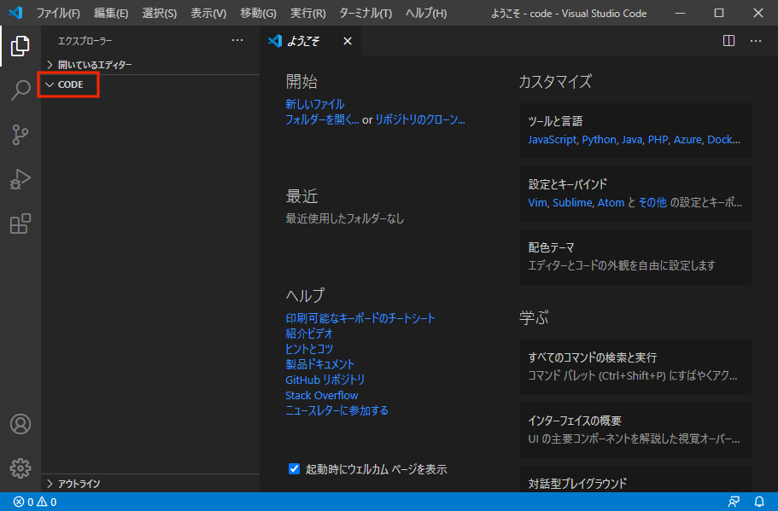The image size is (778, 511).
Task: Click the Java language link
Action: [632, 140]
